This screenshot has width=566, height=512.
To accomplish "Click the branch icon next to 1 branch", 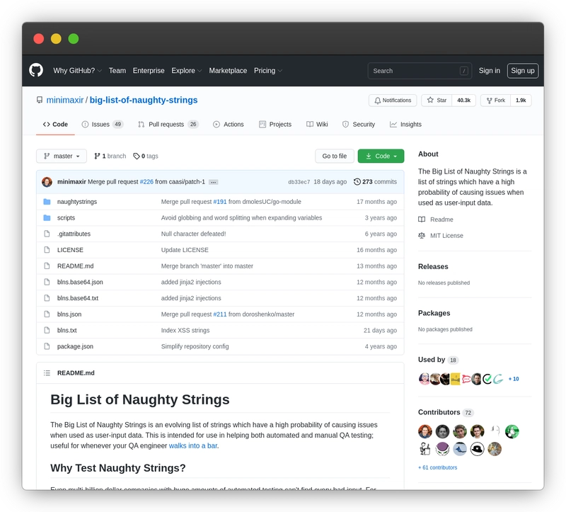I will point(97,156).
